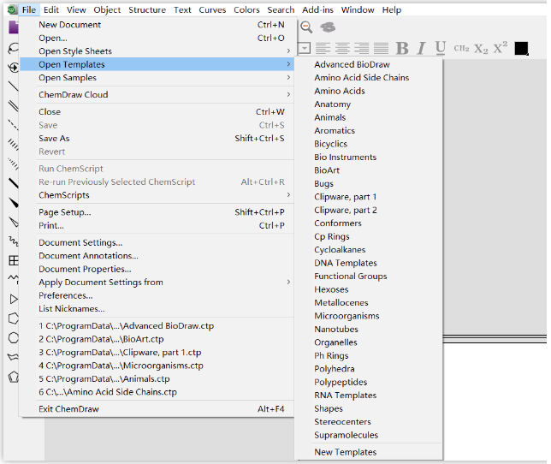
Task: Click the highlighted Open Templates menu item
Action: 157,64
